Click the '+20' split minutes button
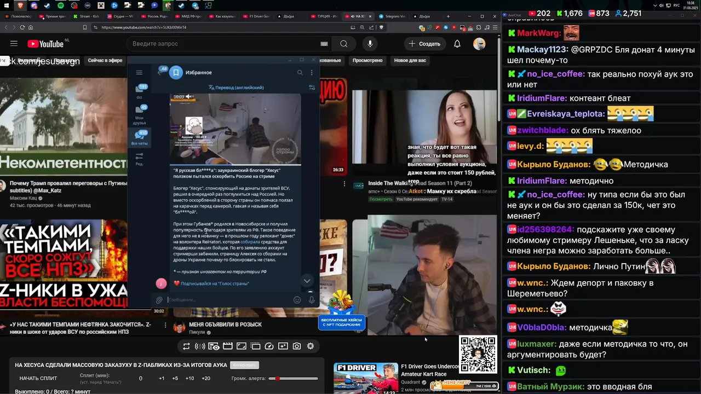Viewport: 701px width, 394px height. pyautogui.click(x=206, y=378)
